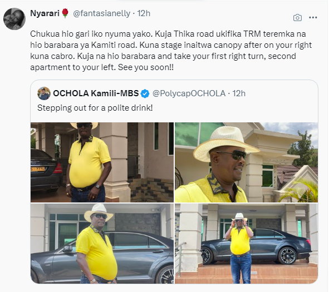Click the orange licence plate in the first photo

coord(38,169)
